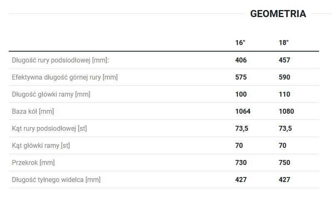Click the 'Kąt główki ramy [st]' row label
The image size is (332, 197).
[41, 145]
